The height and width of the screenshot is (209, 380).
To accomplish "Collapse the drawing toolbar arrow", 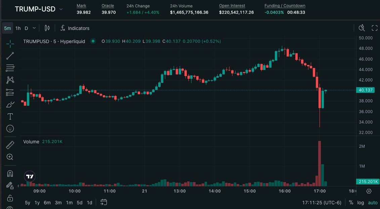I will tap(18, 186).
